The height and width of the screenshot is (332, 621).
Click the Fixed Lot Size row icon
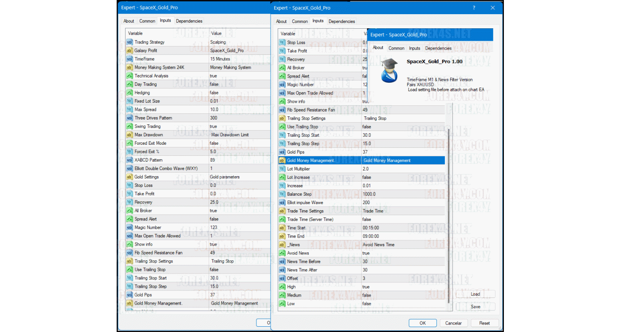pos(130,101)
